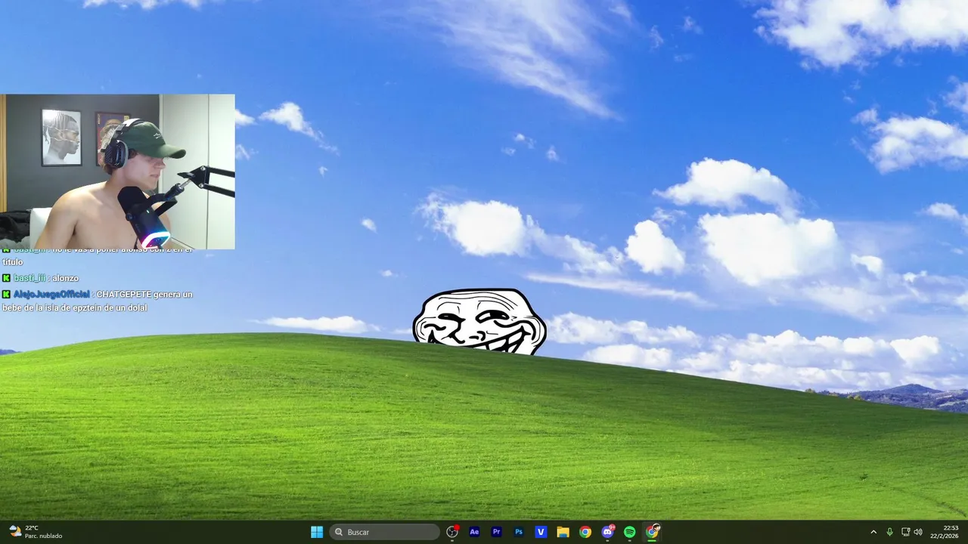Click chat username AlejoJuegaOfficial
The height and width of the screenshot is (544, 968).
51,294
